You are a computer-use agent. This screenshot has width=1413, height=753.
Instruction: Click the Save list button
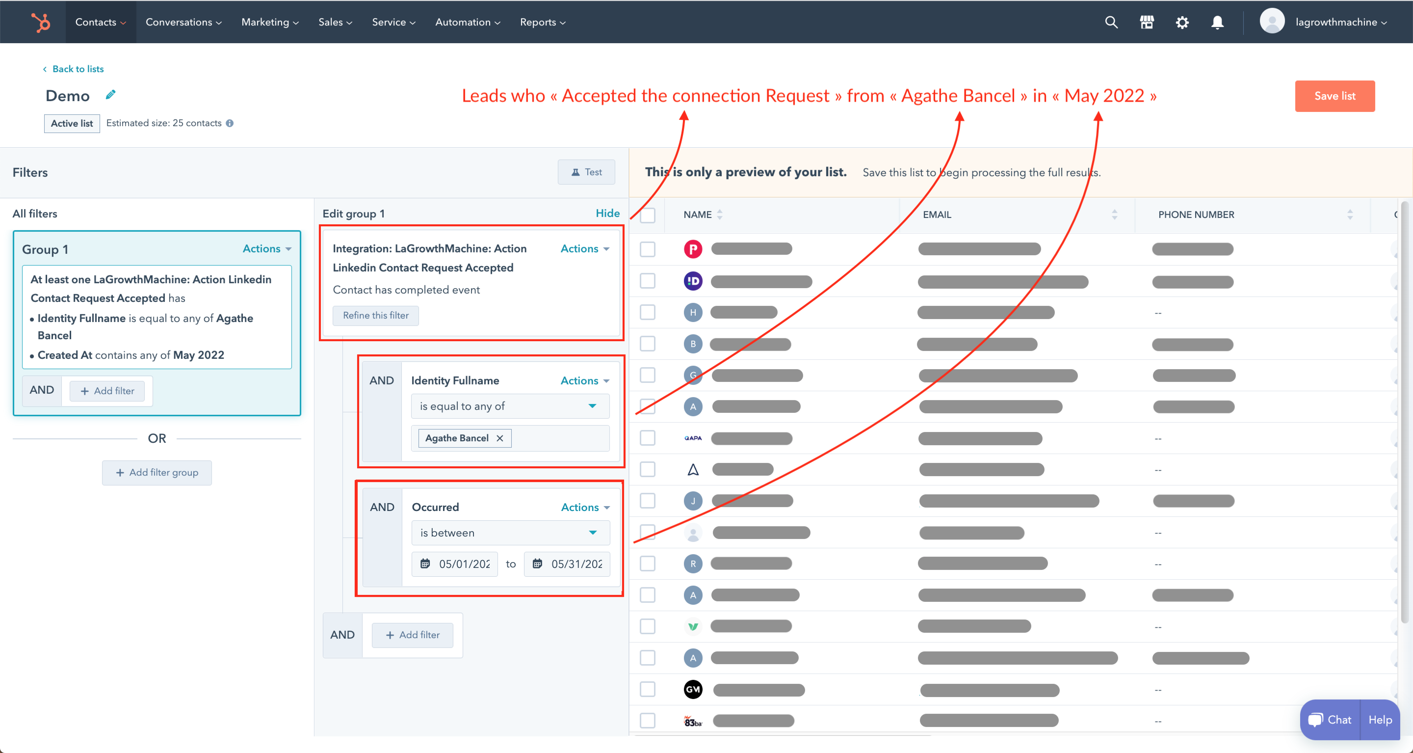coord(1334,96)
